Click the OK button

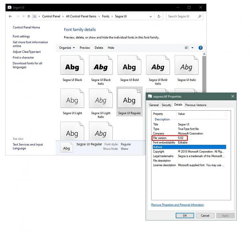[x=185, y=216]
